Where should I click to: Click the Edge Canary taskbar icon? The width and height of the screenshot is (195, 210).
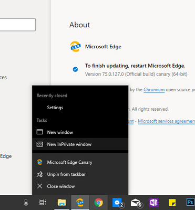[x=80, y=203]
